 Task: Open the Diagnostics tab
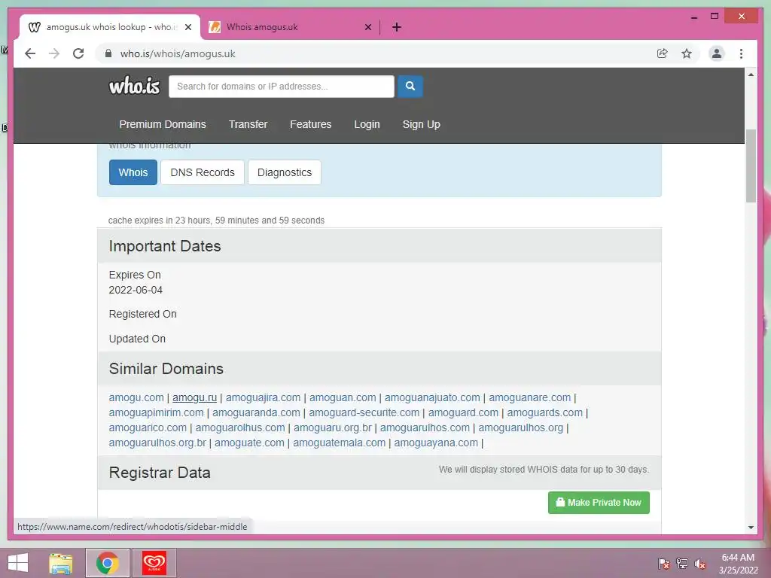pos(285,172)
